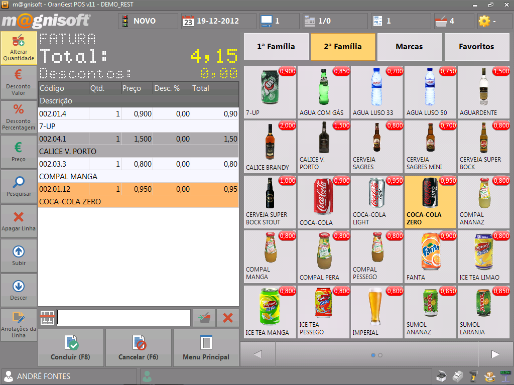Select invoice row 002.01.12

pyautogui.click(x=139, y=189)
